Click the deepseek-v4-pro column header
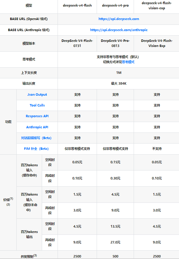Image resolution: width=179 pixels, height=259 pixels. [x=115, y=5]
